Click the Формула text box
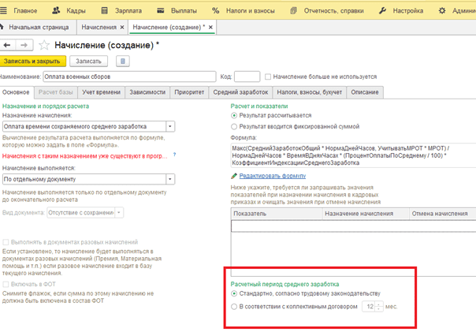 point(353,155)
